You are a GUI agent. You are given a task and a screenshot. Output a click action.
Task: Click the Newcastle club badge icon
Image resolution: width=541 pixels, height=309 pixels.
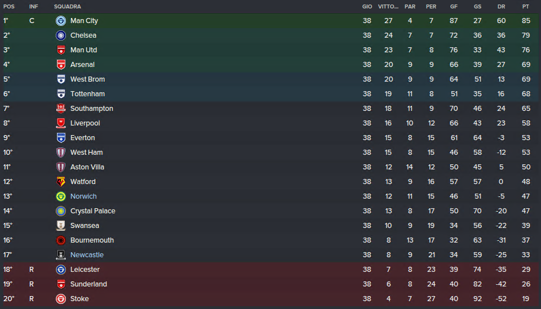coord(61,255)
